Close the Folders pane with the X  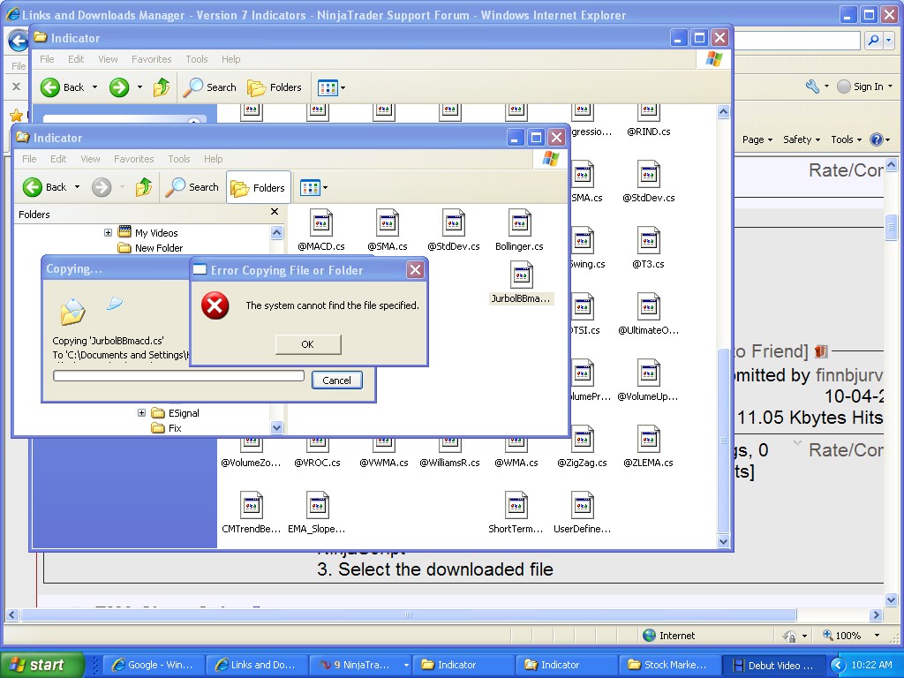(275, 212)
